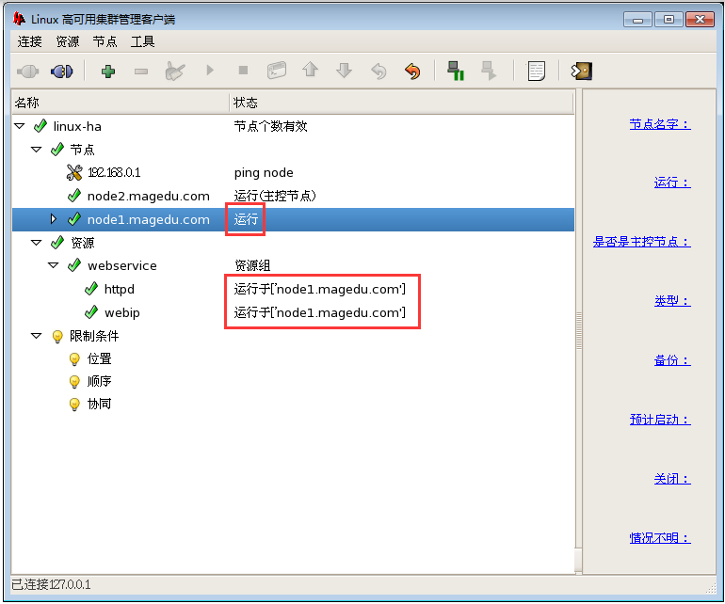Viewport: 725px width, 604px height.
Task: Expand the node1.magedu.com tree node
Action: tap(53, 219)
